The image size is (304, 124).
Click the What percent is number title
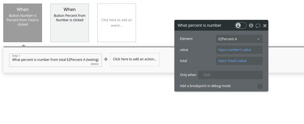coord(200,25)
